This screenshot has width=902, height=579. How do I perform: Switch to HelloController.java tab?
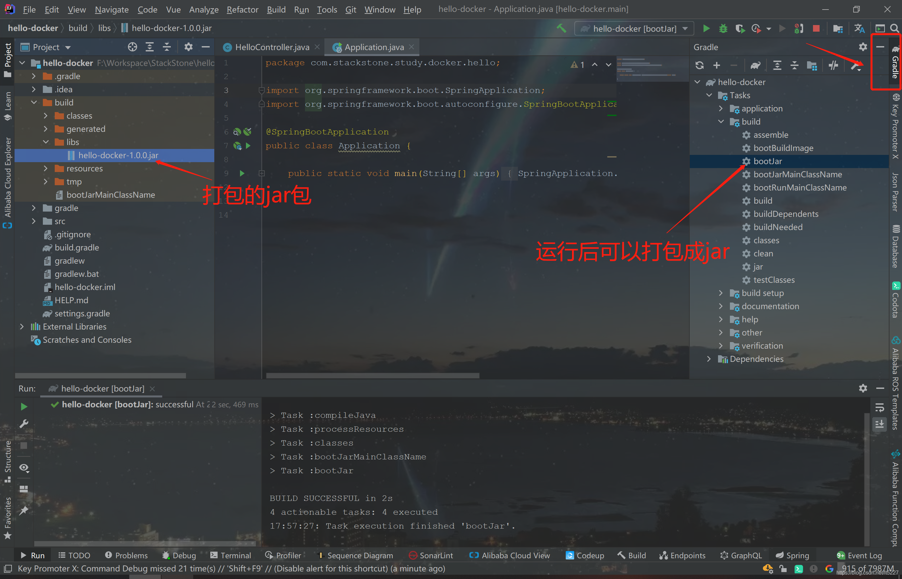[272, 47]
